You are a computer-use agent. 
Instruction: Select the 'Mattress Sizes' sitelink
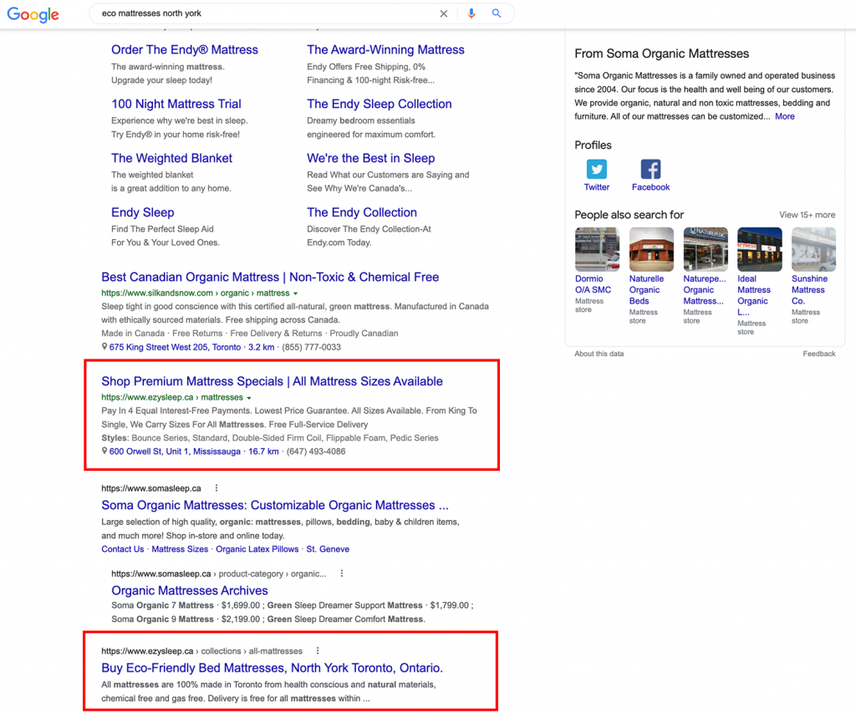179,549
